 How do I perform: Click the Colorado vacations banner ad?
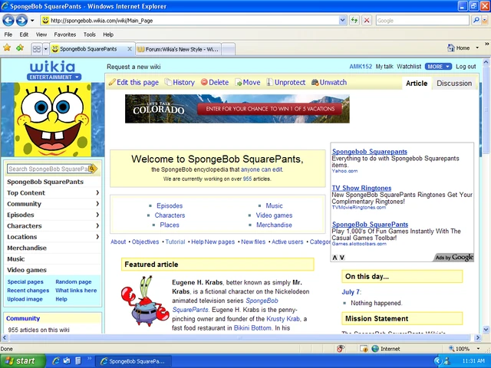tap(237, 109)
